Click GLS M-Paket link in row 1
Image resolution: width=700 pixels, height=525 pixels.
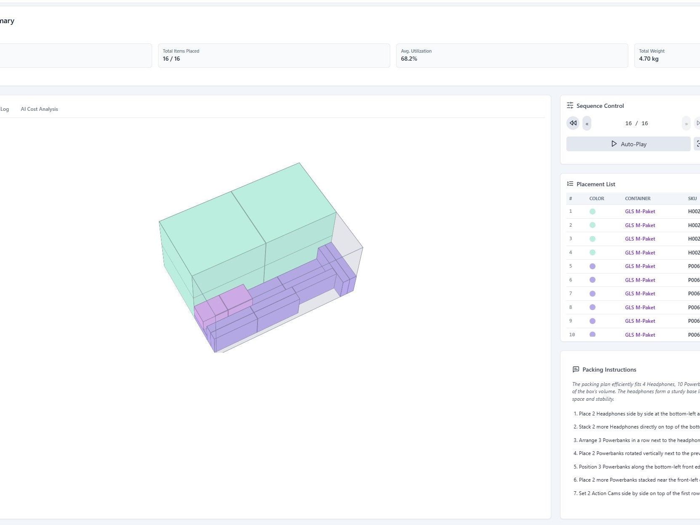point(640,212)
